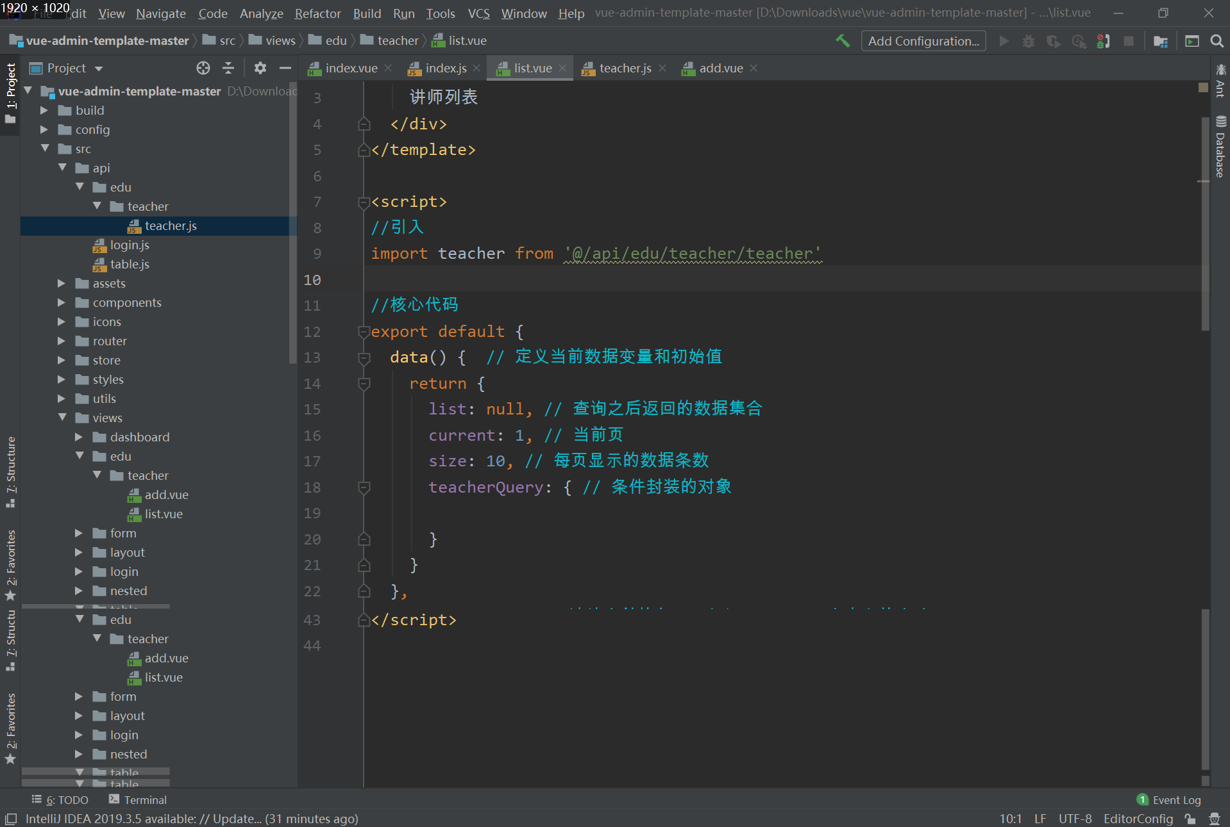Expand the assets folder
1230x827 pixels.
[x=62, y=283]
